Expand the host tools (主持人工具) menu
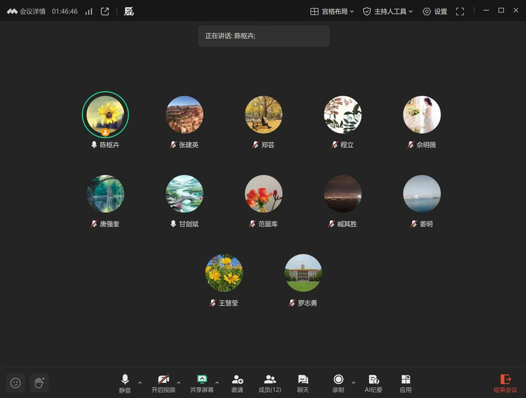The height and width of the screenshot is (398, 526). pyautogui.click(x=388, y=11)
